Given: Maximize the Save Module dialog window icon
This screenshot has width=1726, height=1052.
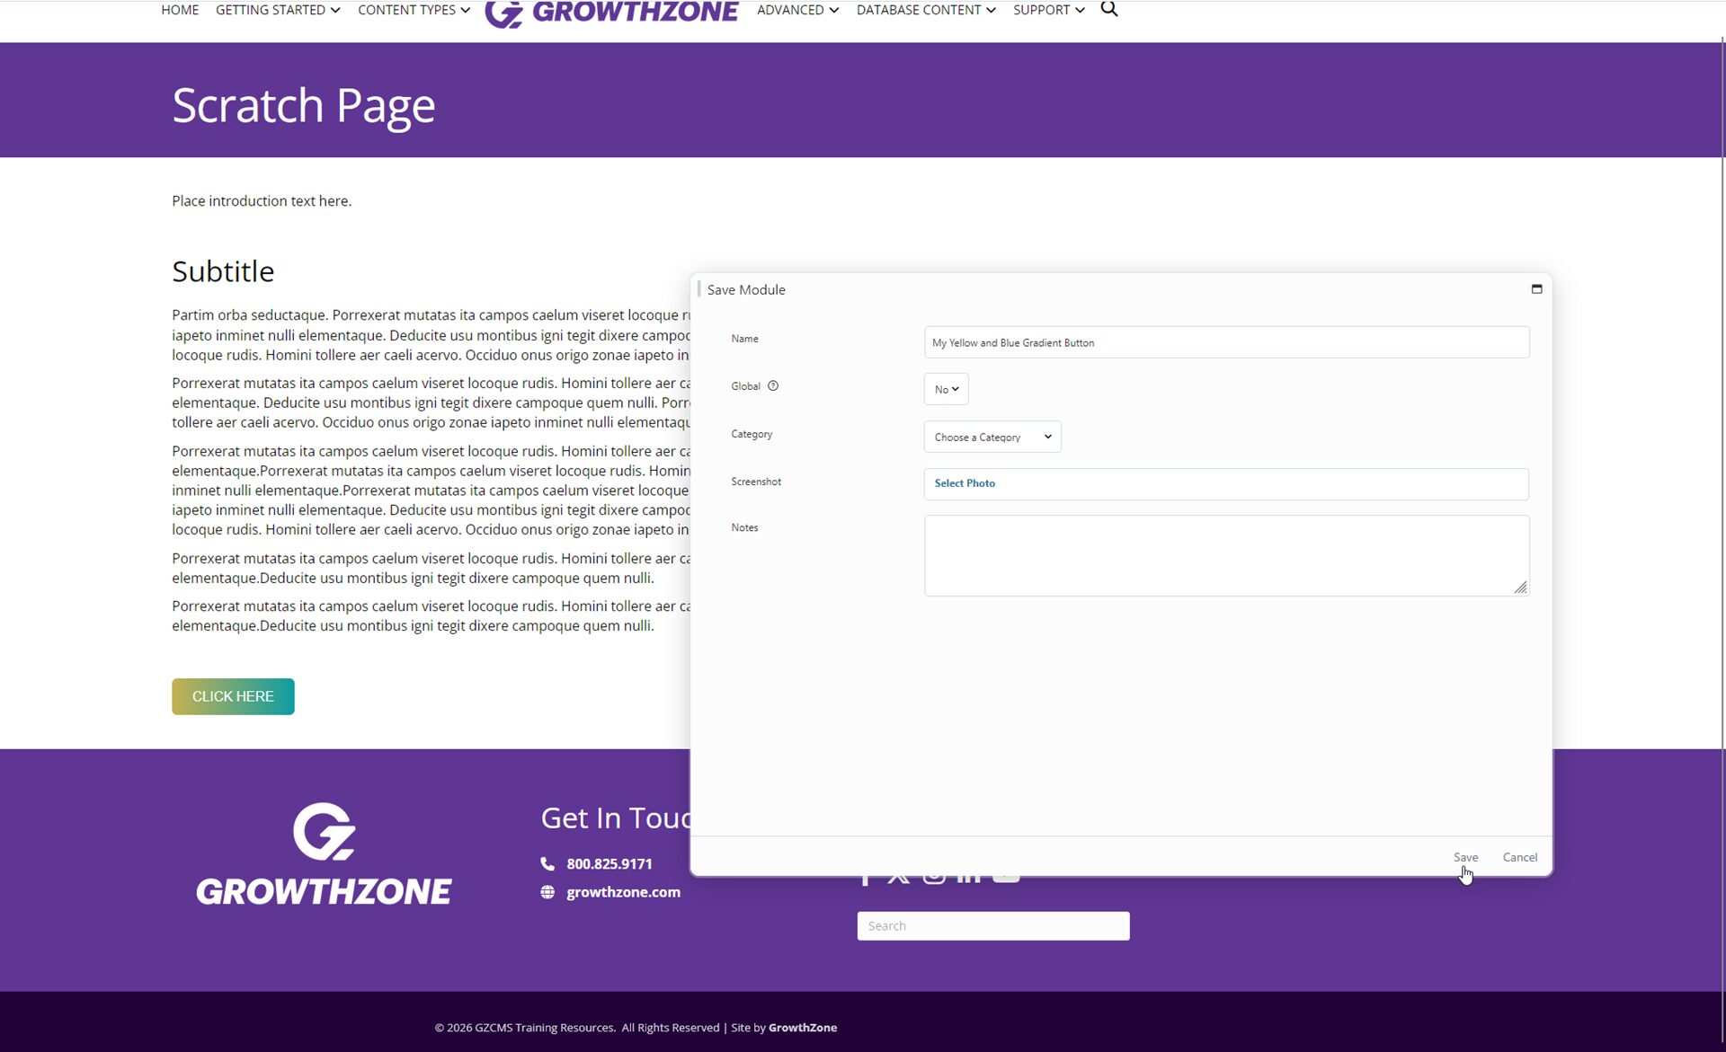Looking at the screenshot, I should 1536,288.
